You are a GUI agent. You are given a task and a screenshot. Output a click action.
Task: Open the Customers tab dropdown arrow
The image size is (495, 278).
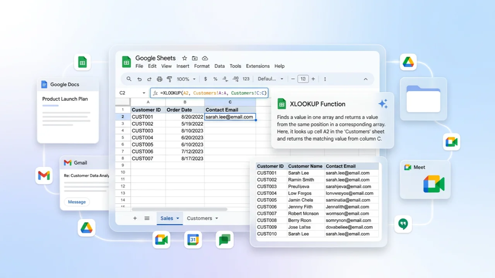click(217, 218)
